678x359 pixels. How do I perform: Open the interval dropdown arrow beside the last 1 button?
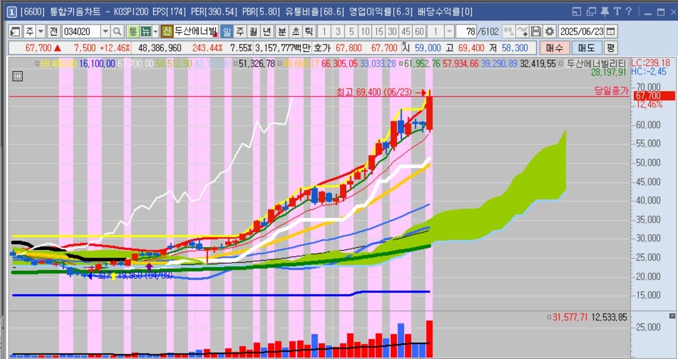(449, 32)
